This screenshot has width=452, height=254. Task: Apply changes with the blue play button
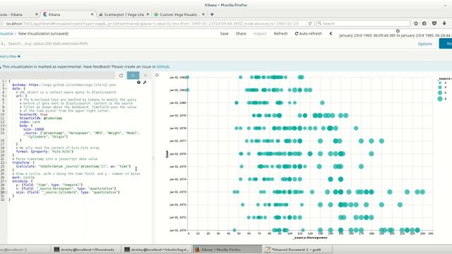tap(133, 75)
